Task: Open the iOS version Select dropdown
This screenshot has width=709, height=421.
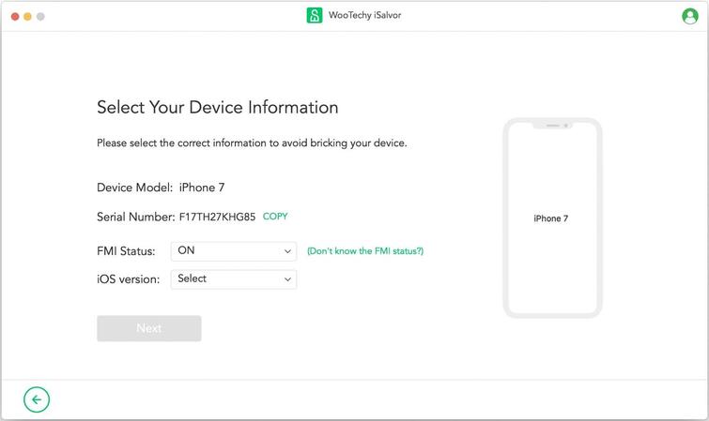Action: pyautogui.click(x=233, y=279)
